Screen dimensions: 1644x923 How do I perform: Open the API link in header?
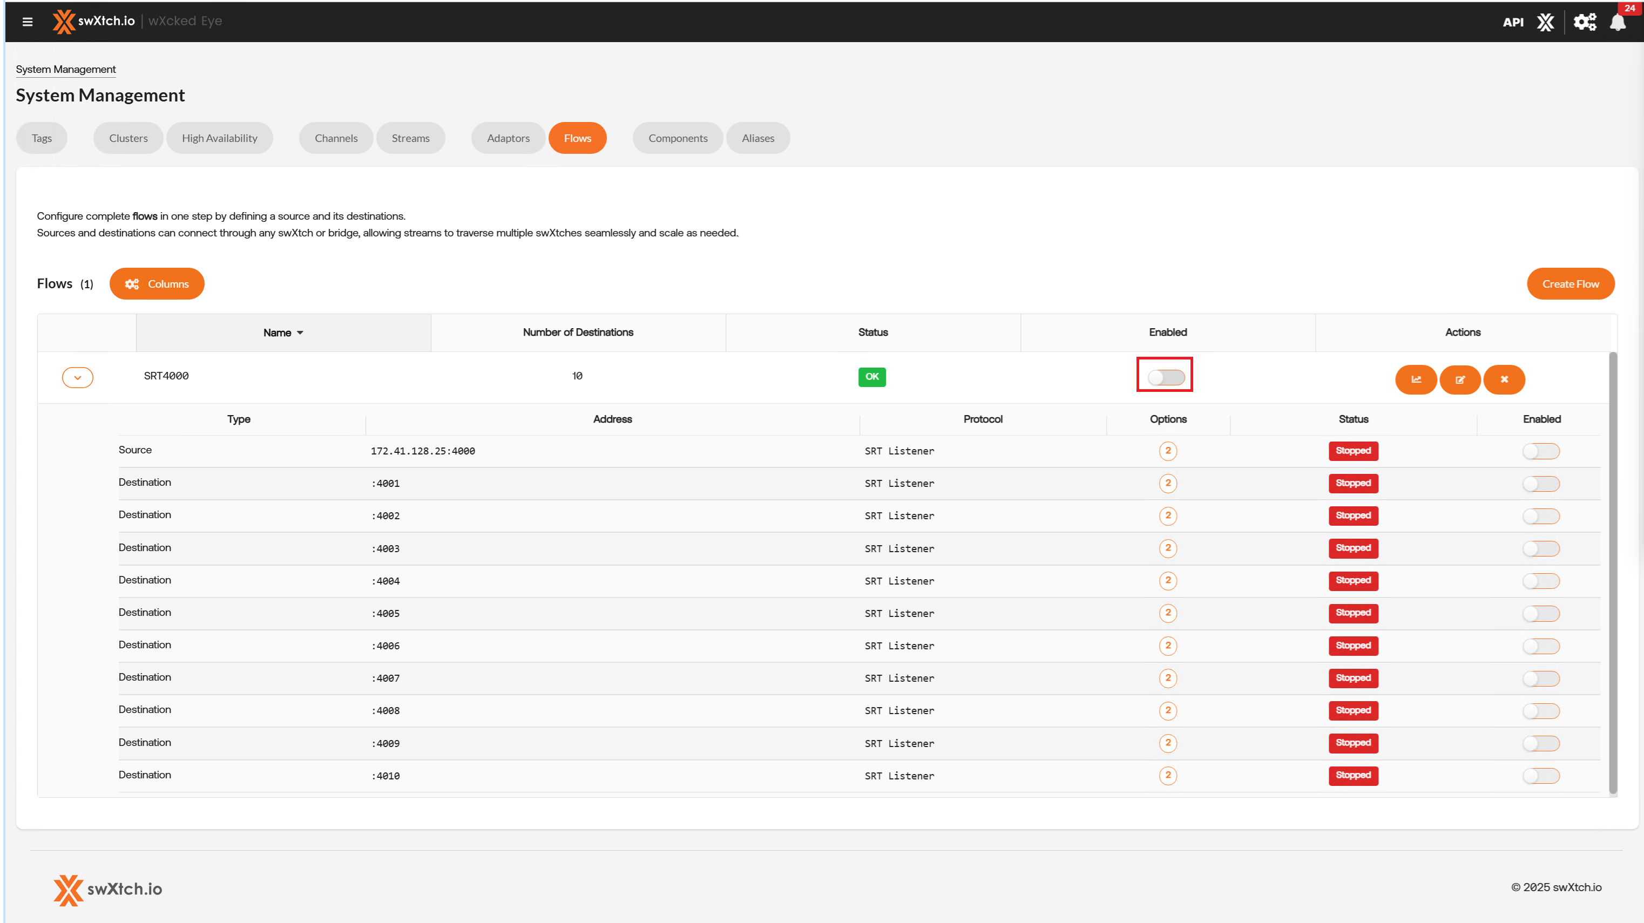1512,22
